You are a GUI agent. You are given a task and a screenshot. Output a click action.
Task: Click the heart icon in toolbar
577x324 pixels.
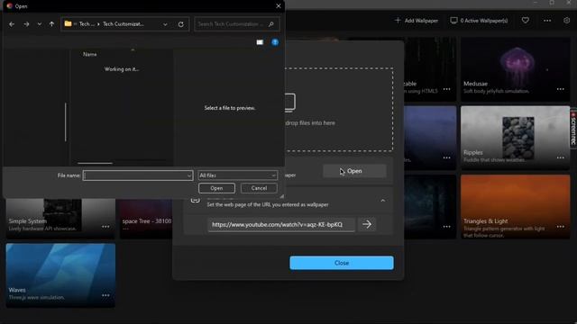526,20
